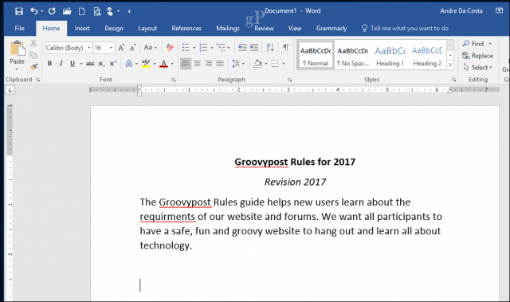
Task: Apply the text highlight color
Action: 146,64
